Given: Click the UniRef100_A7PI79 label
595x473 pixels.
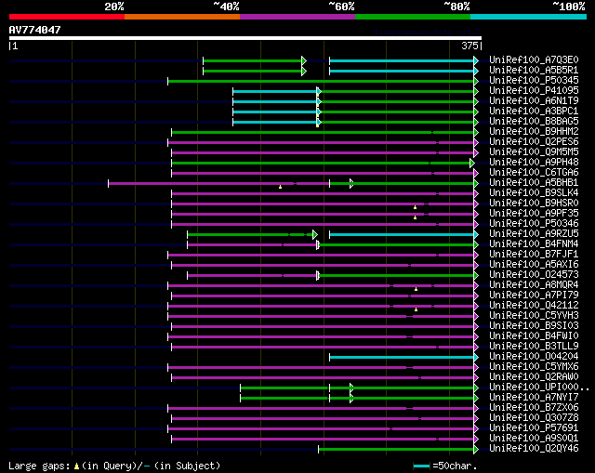Looking at the screenshot, I should pyautogui.click(x=534, y=296).
